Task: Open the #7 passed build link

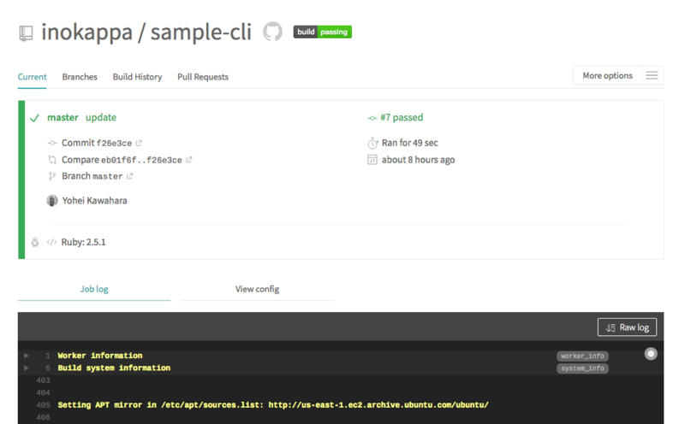Action: coord(401,117)
